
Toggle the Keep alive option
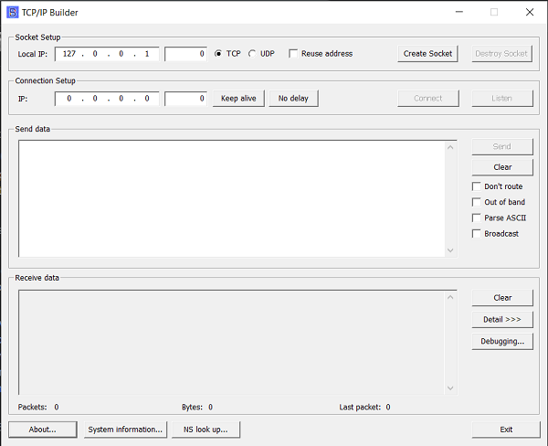click(x=238, y=99)
